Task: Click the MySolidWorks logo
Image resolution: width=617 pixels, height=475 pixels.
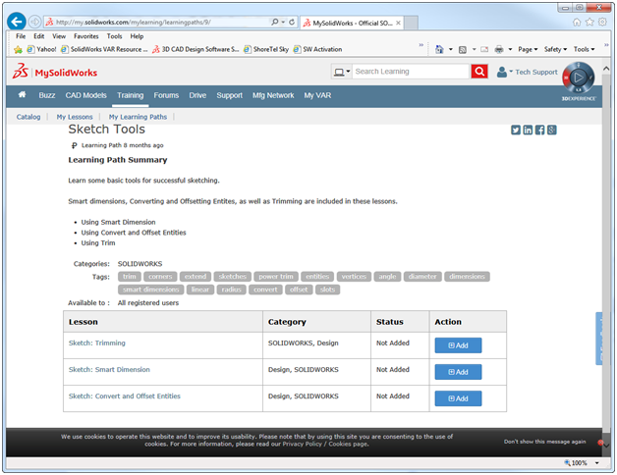Action: point(55,72)
